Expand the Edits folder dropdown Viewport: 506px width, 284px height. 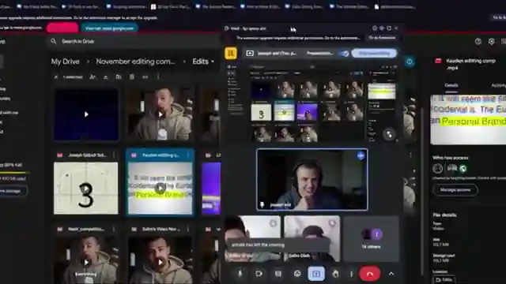coord(203,62)
